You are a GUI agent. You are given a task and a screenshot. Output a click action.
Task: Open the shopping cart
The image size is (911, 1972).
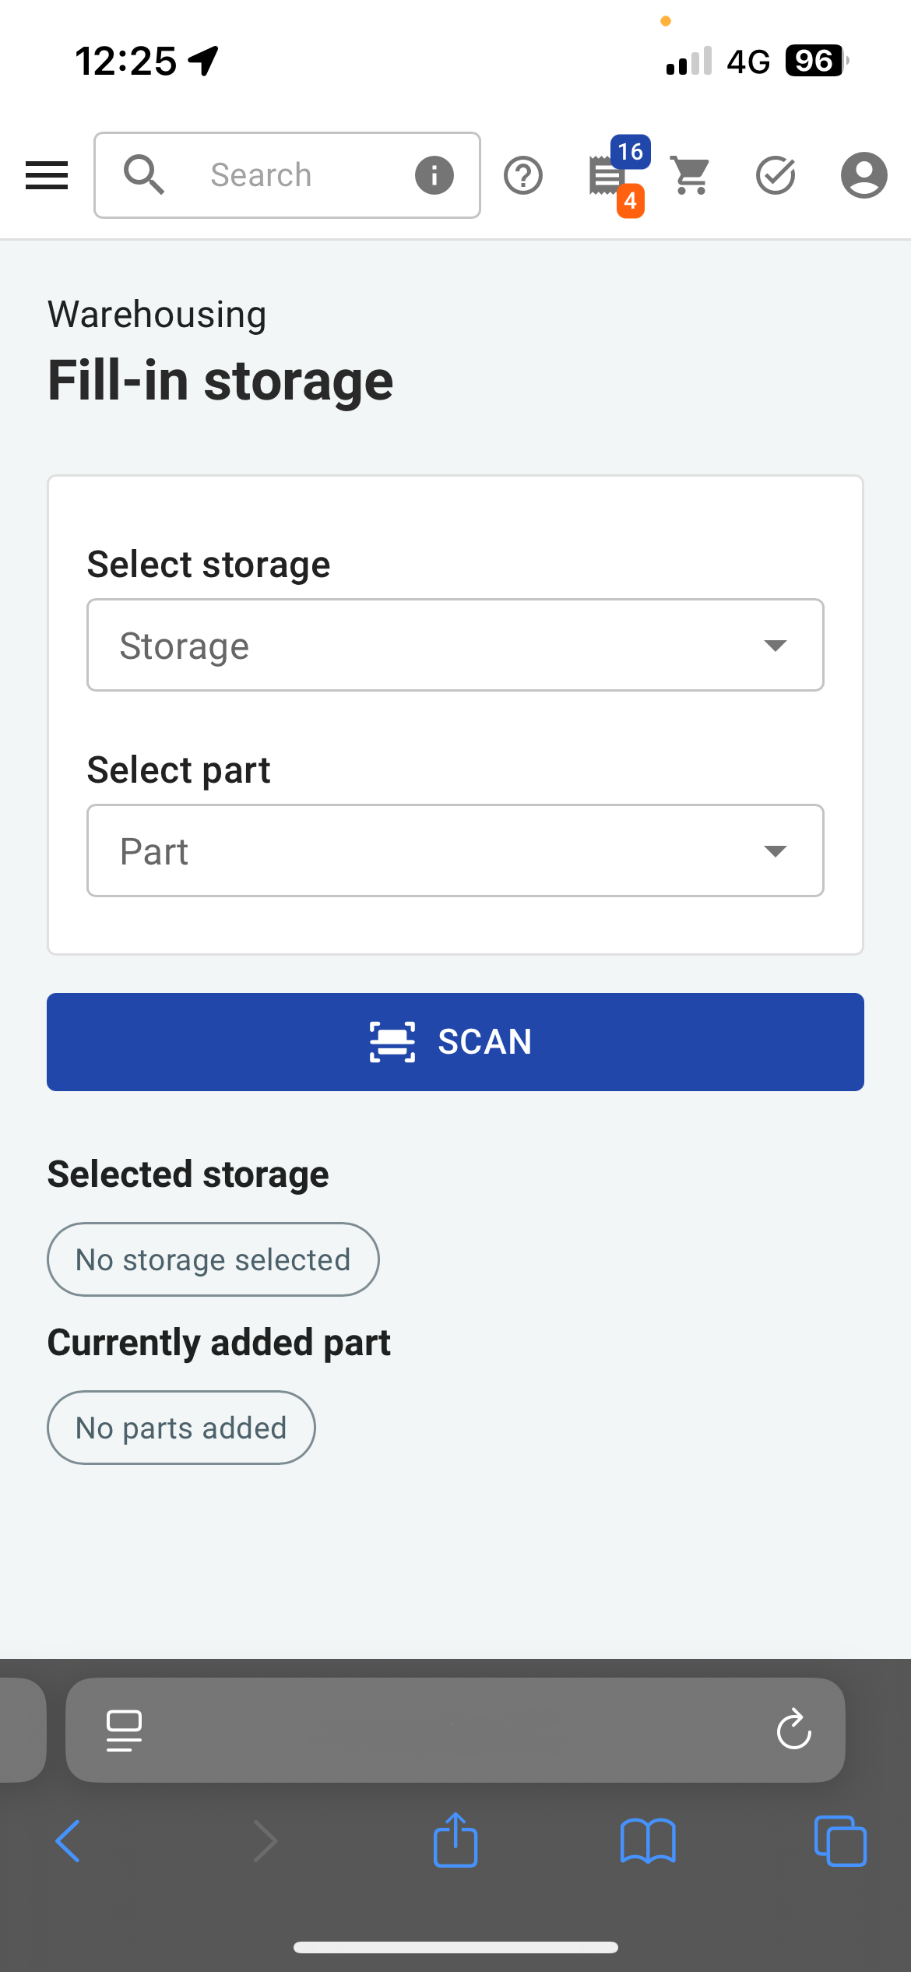(691, 175)
